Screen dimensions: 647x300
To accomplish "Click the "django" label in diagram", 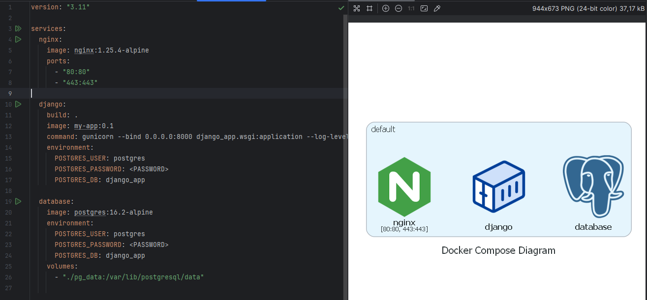I will point(499,227).
